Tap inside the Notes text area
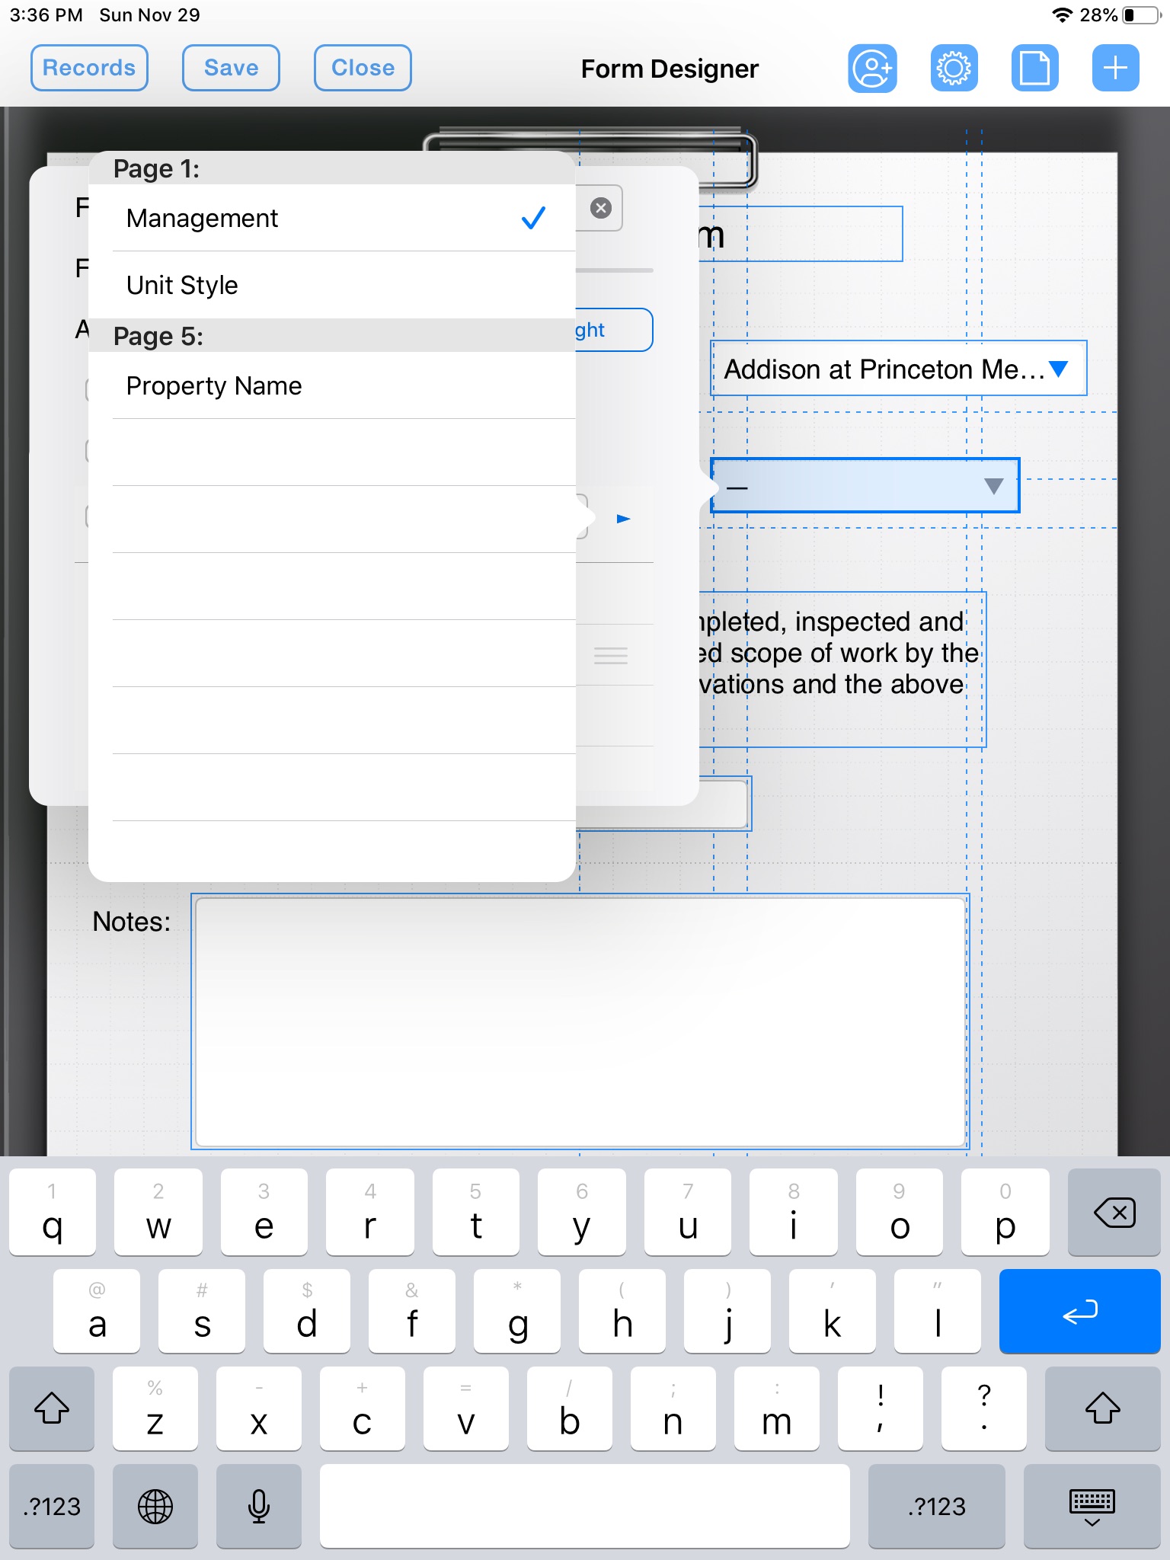 coord(580,1021)
